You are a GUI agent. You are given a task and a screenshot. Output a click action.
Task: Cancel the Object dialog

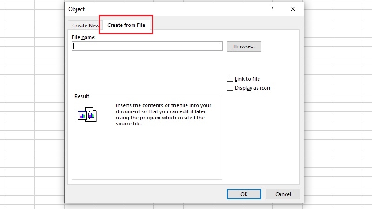click(x=283, y=194)
